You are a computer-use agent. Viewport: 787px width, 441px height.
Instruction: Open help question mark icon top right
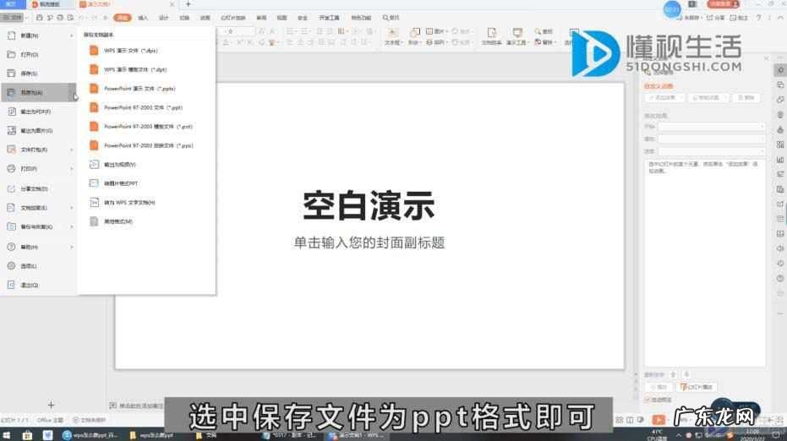coord(759,18)
